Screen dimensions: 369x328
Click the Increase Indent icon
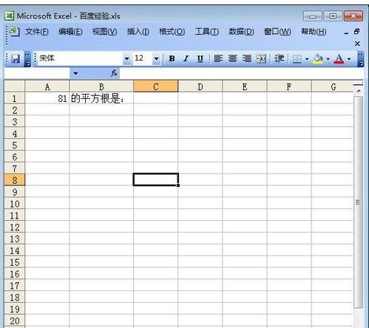tap(280, 58)
